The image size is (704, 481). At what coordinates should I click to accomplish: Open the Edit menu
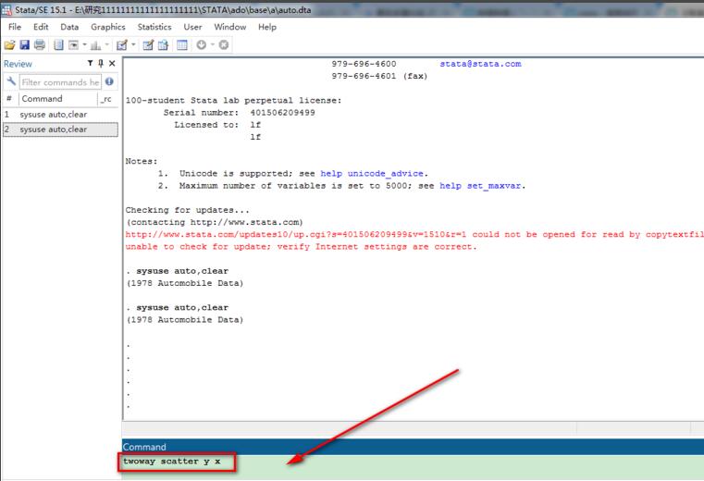tap(41, 27)
